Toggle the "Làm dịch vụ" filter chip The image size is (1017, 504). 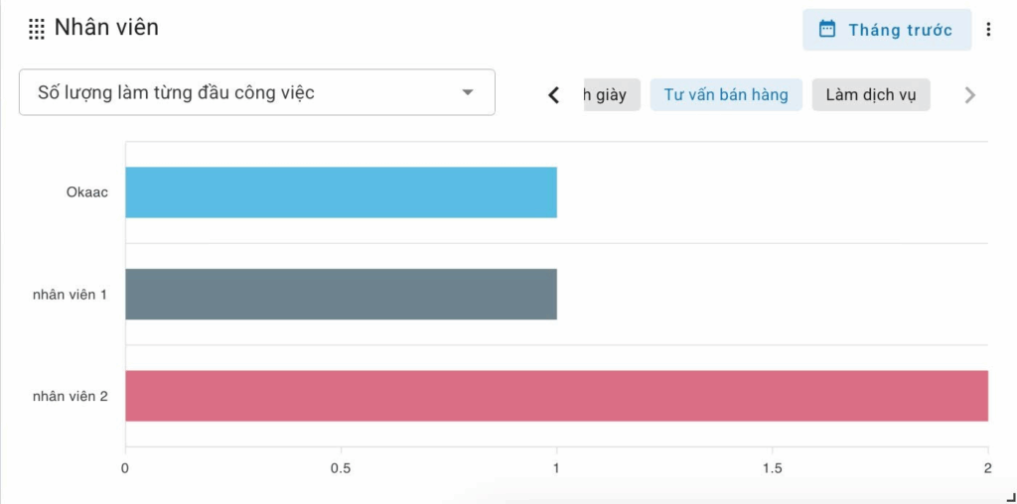[871, 95]
